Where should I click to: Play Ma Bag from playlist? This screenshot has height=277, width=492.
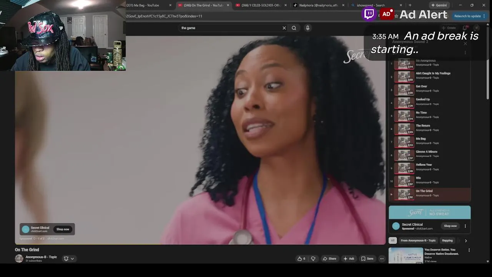(430, 142)
